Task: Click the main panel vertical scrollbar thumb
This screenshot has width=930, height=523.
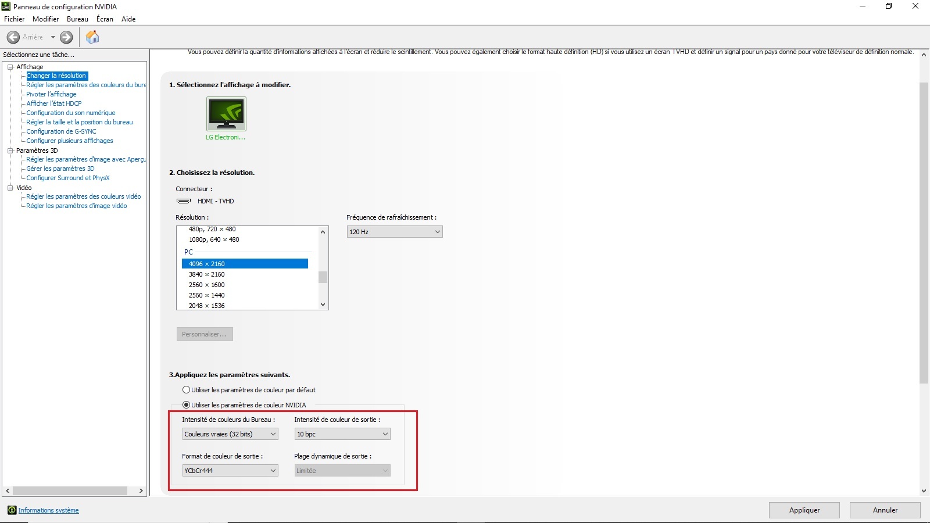Action: (924, 233)
